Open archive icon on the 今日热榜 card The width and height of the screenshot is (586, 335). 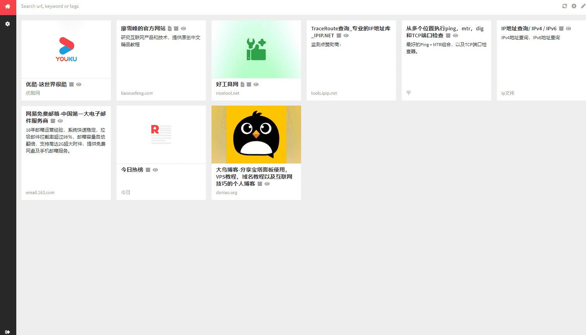coord(148,170)
